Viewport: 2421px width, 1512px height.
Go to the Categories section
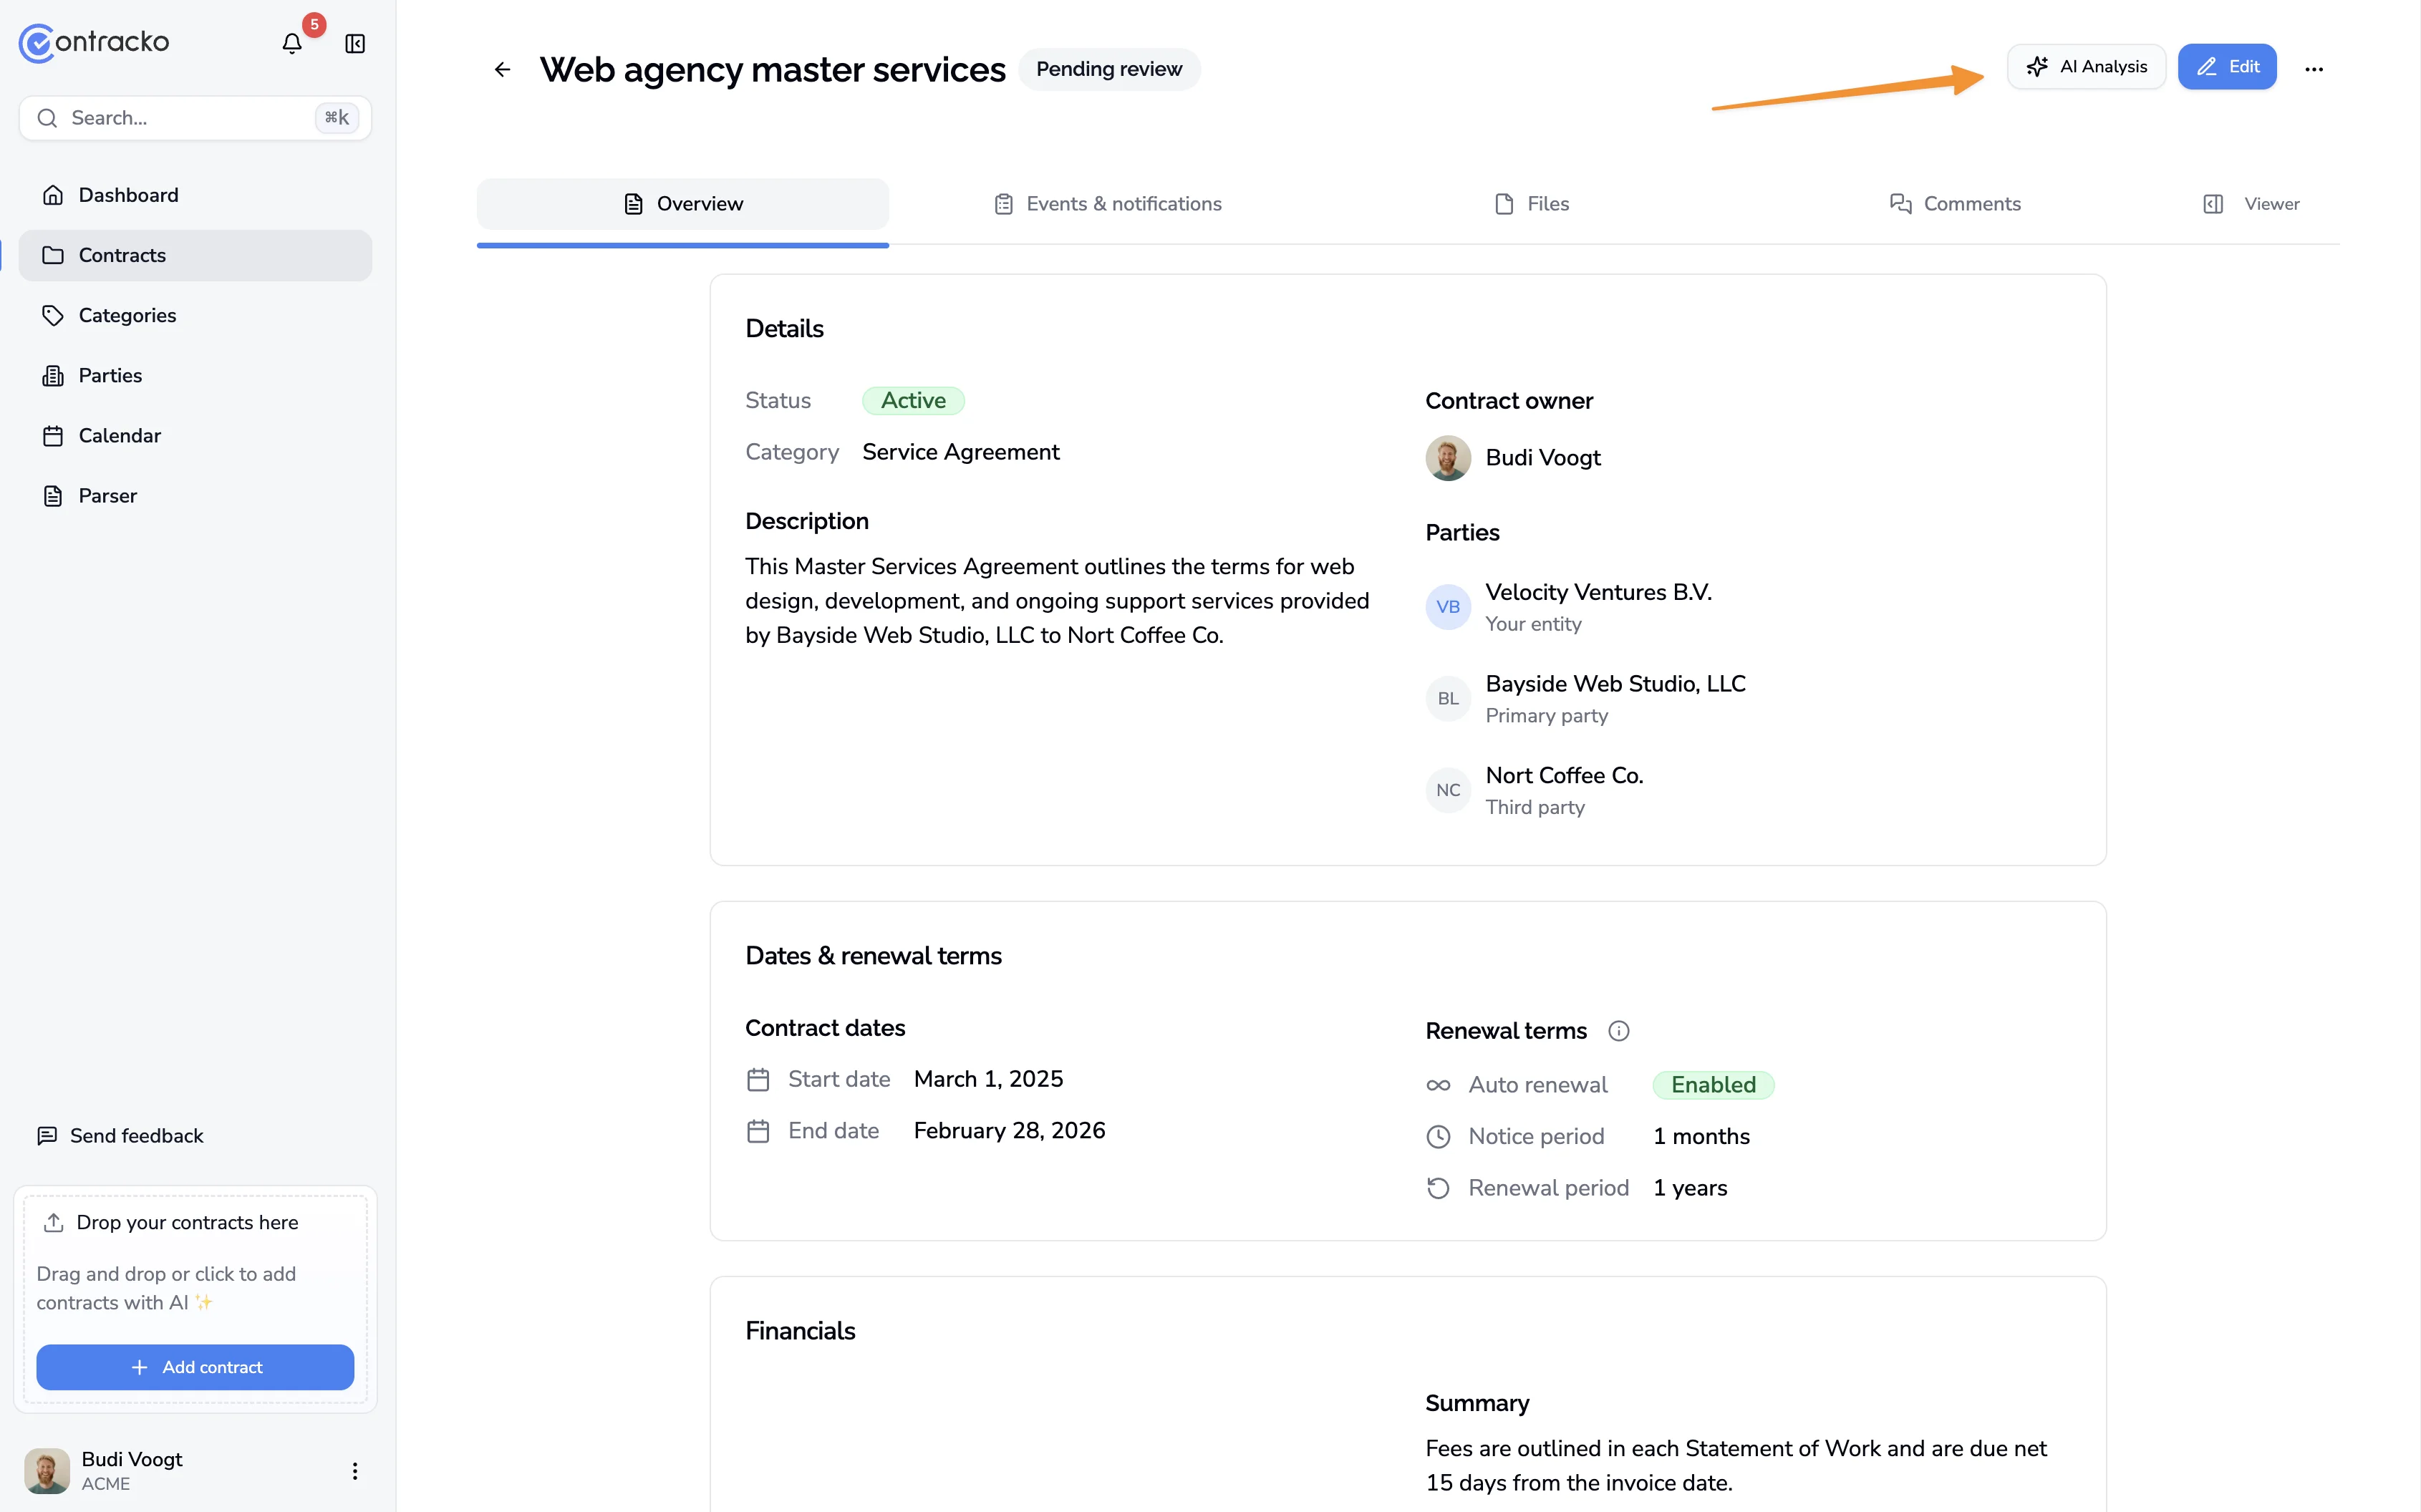[127, 316]
